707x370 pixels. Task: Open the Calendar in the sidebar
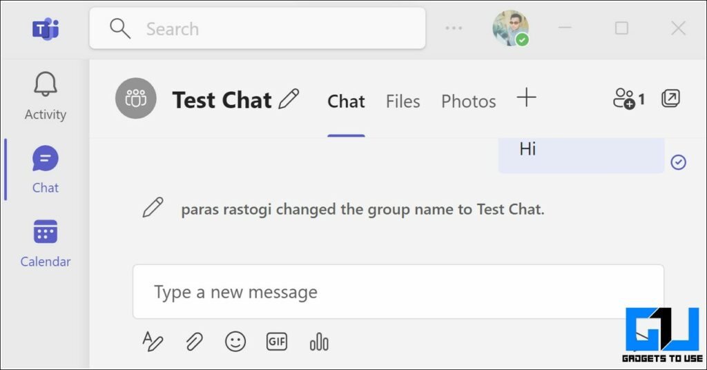click(x=45, y=244)
